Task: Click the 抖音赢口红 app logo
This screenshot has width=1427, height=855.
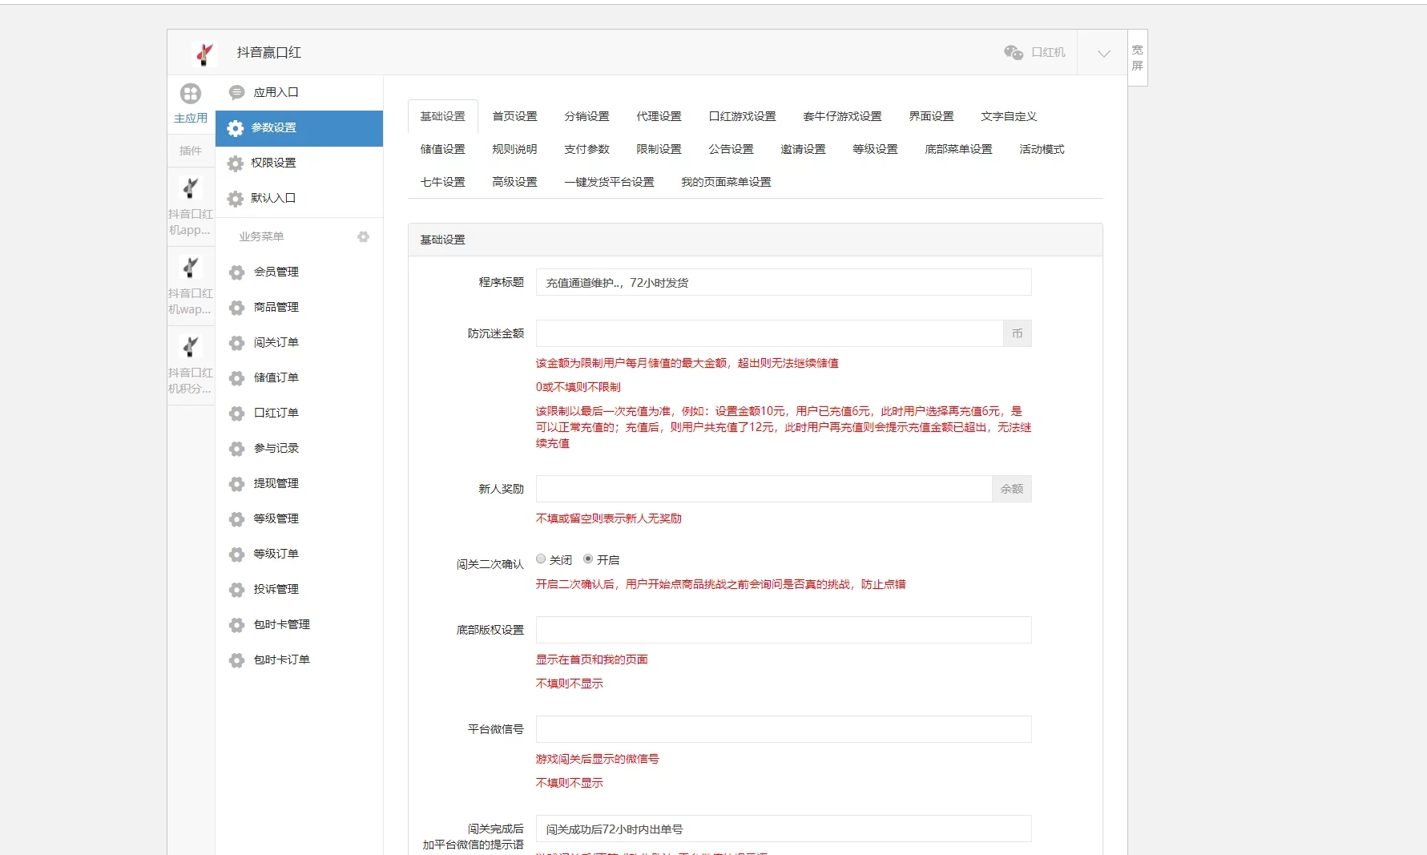Action: [x=204, y=53]
